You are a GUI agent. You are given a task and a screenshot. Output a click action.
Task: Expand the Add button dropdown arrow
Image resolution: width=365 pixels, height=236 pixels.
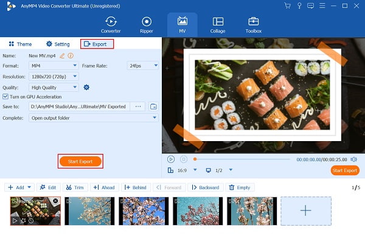(29, 187)
